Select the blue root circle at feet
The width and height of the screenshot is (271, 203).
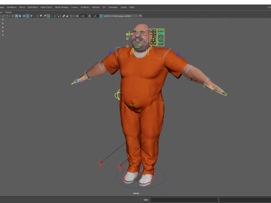point(141,178)
